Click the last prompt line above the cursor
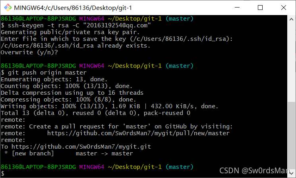The height and width of the screenshot is (178, 296). tap(97, 167)
